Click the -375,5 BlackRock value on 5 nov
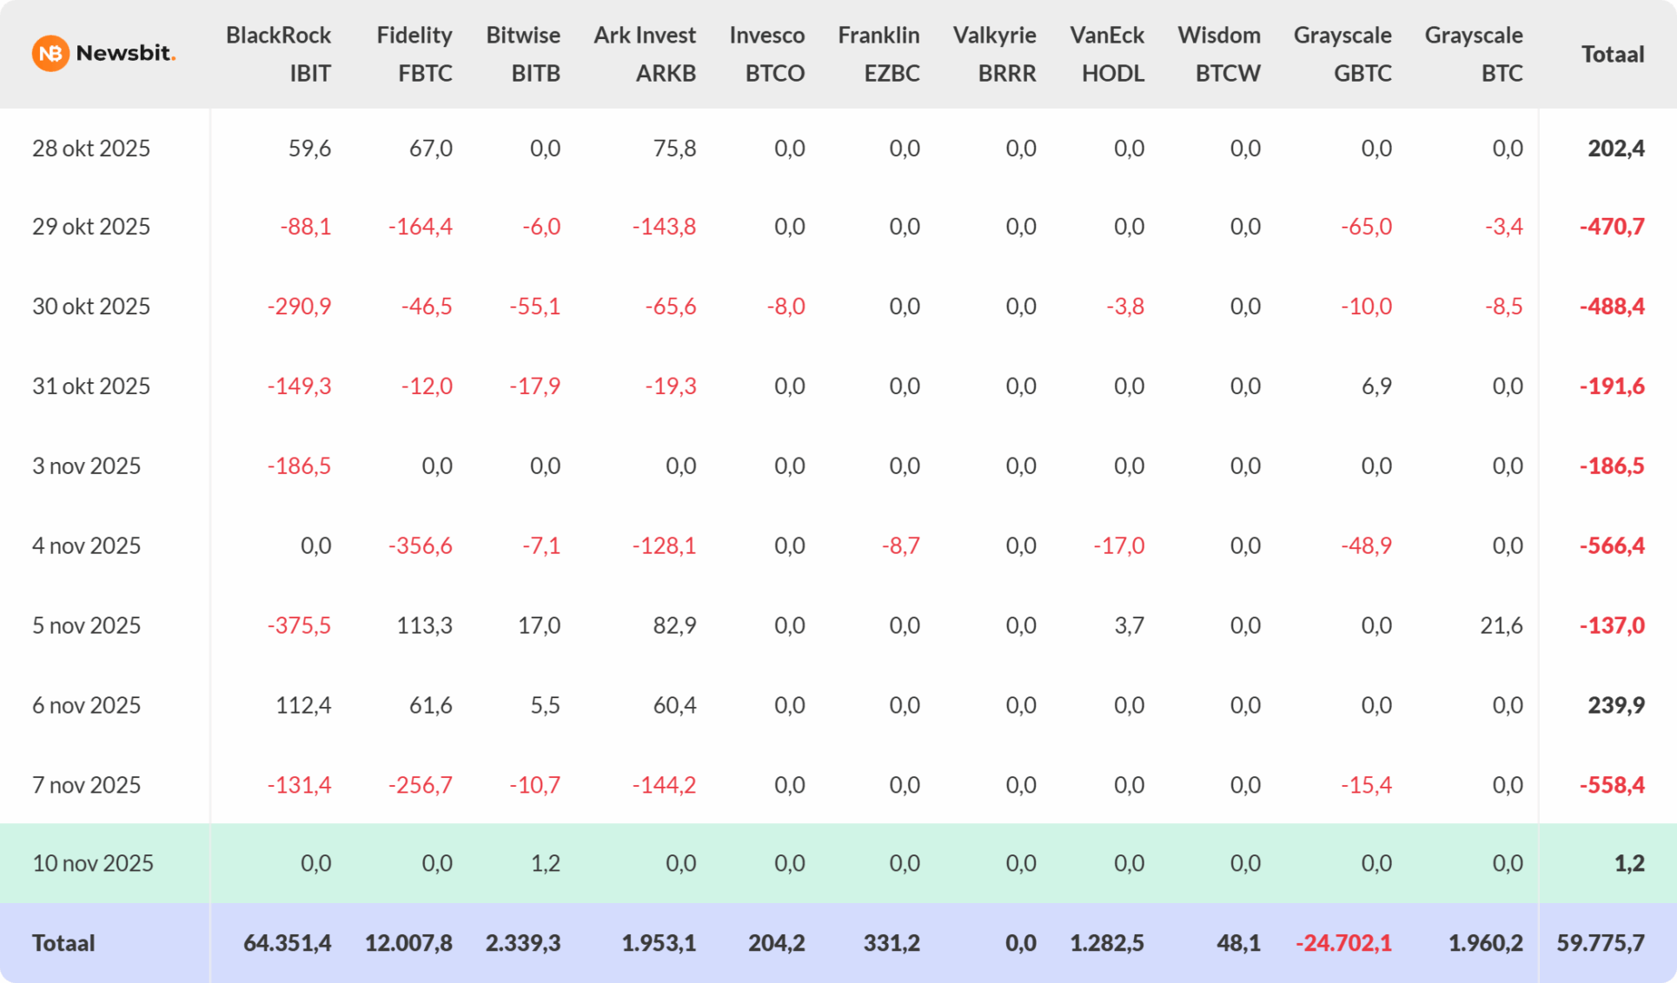 pyautogui.click(x=299, y=625)
